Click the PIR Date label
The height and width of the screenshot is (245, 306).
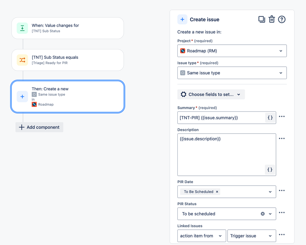click(x=185, y=182)
